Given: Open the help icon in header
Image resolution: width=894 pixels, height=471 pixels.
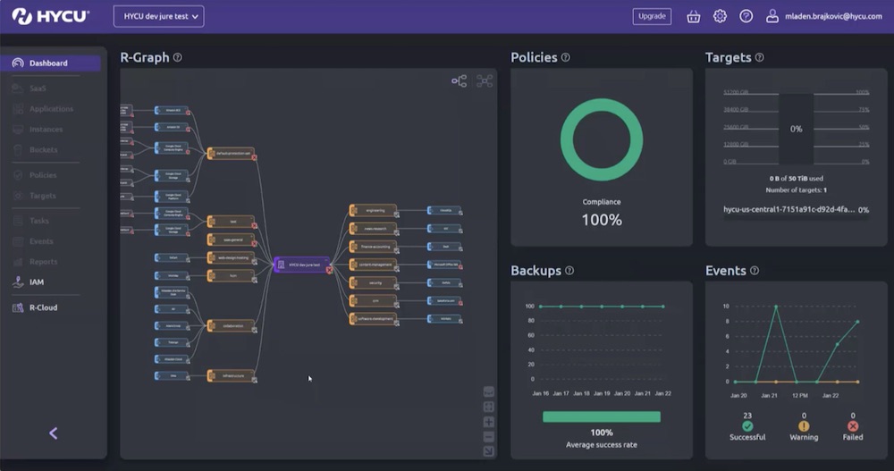Looking at the screenshot, I should click(746, 16).
